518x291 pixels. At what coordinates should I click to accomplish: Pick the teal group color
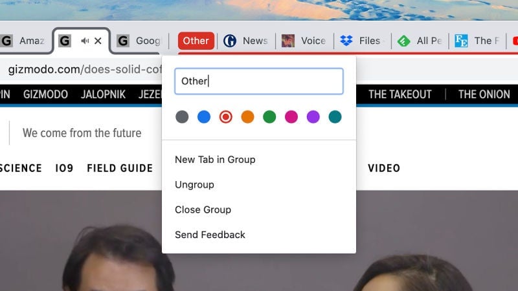tap(335, 117)
